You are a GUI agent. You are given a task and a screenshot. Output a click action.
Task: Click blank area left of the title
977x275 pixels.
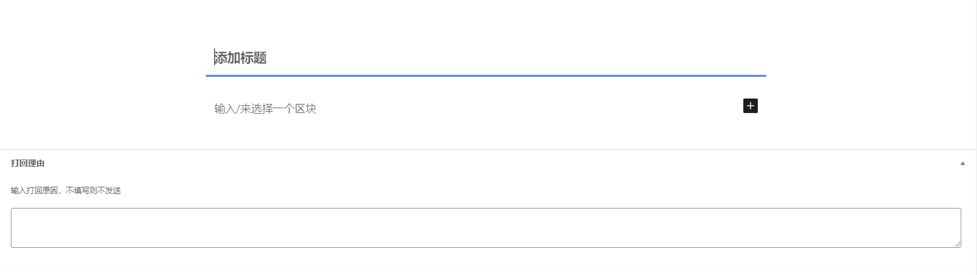click(103, 58)
